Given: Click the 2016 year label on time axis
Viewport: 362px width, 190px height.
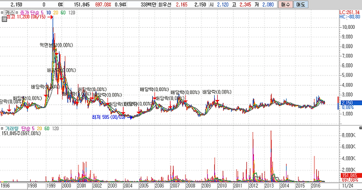Looking at the screenshot, I should click(316, 185).
